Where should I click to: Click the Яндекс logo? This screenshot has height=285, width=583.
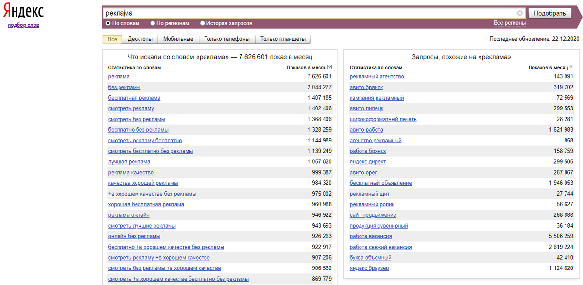pos(24,11)
